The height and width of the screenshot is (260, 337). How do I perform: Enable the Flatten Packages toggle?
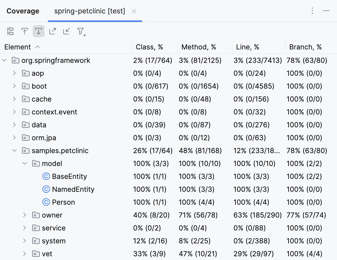pyautogui.click(x=10, y=31)
